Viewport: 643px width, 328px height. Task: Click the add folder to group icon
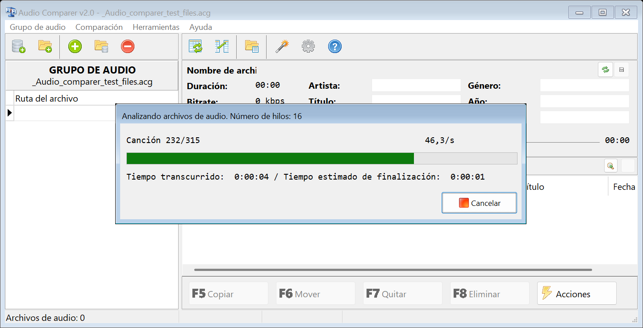[45, 46]
